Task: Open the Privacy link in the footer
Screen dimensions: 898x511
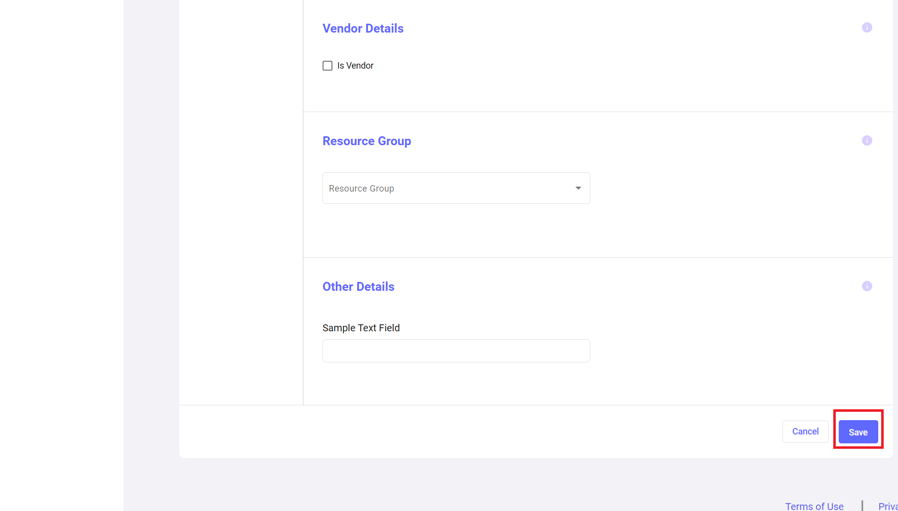Action: [x=888, y=506]
